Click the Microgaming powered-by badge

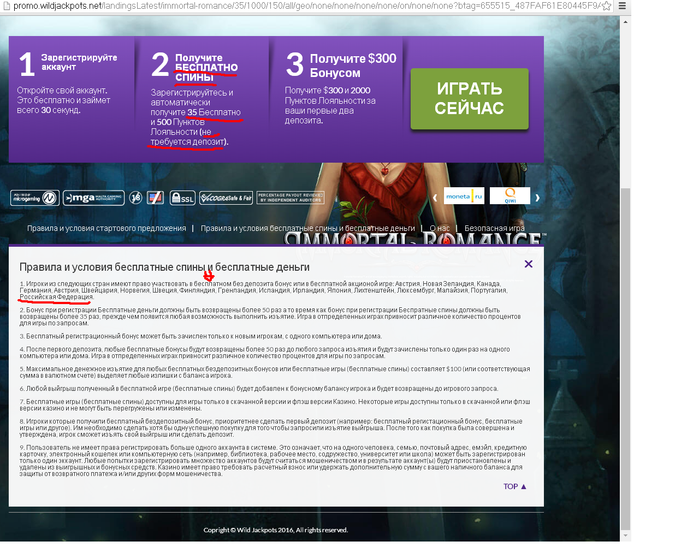[x=35, y=198]
